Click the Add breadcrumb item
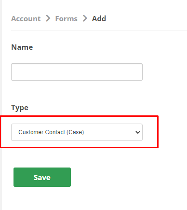This screenshot has height=210, width=187. (99, 18)
